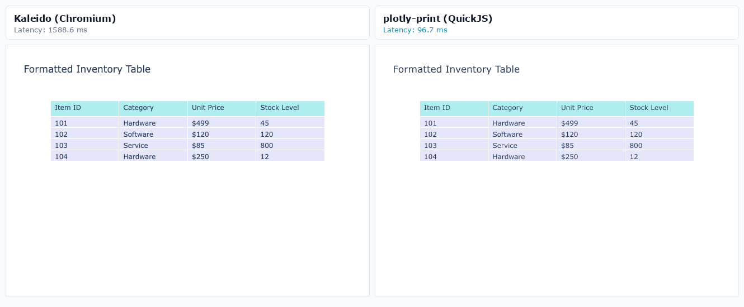The image size is (744, 307).
Task: Click the plotly-print (QuickJS) heading
Action: (437, 18)
